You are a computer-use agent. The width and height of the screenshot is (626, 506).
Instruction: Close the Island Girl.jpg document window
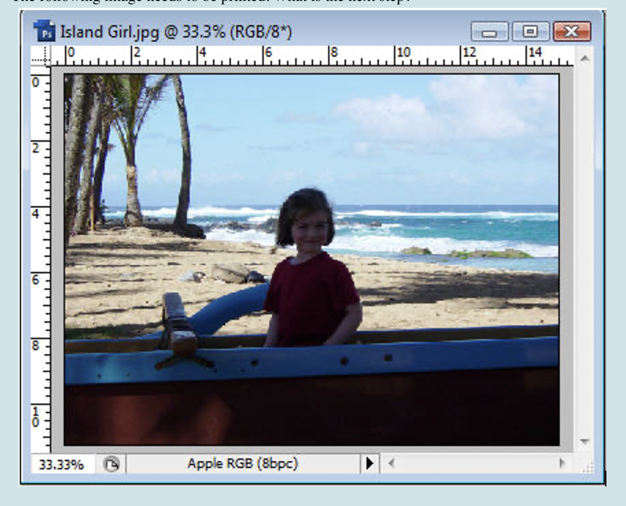571,32
